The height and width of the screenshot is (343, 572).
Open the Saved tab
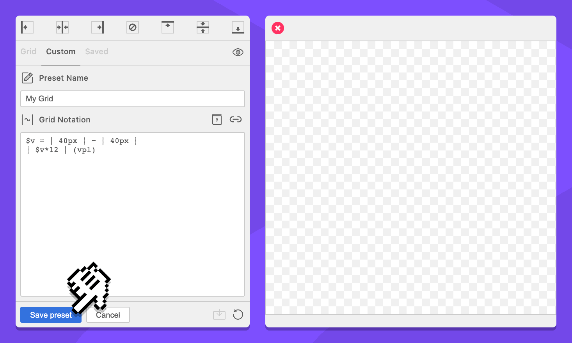(97, 51)
